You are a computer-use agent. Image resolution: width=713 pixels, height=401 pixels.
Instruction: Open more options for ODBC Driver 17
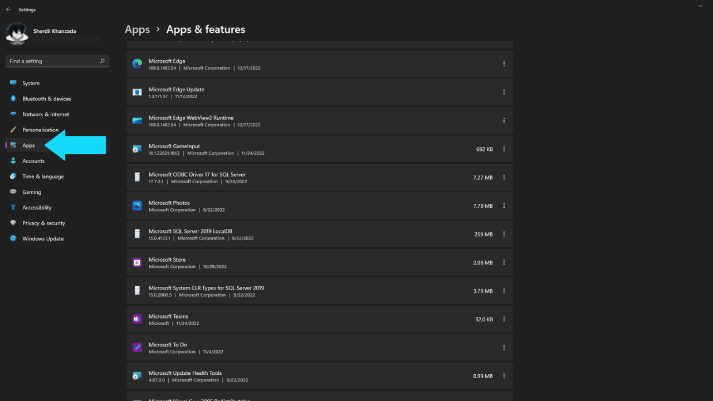tap(504, 178)
